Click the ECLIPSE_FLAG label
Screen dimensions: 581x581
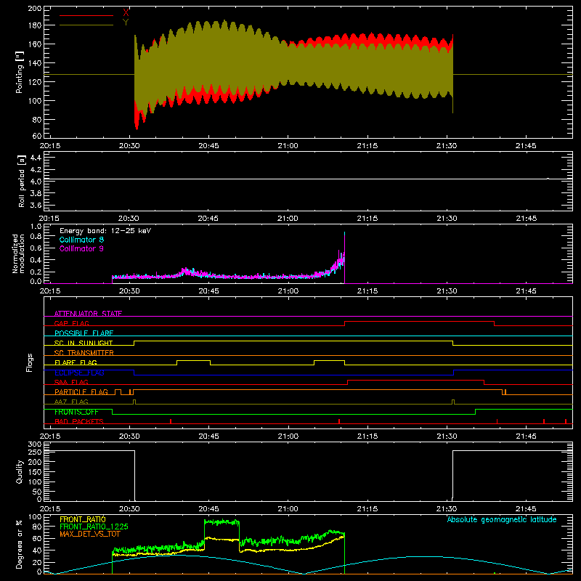(x=79, y=373)
